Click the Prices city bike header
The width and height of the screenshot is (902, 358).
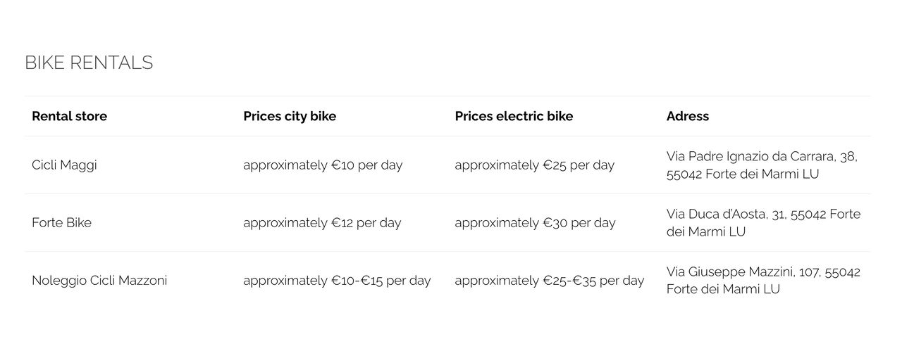[290, 116]
